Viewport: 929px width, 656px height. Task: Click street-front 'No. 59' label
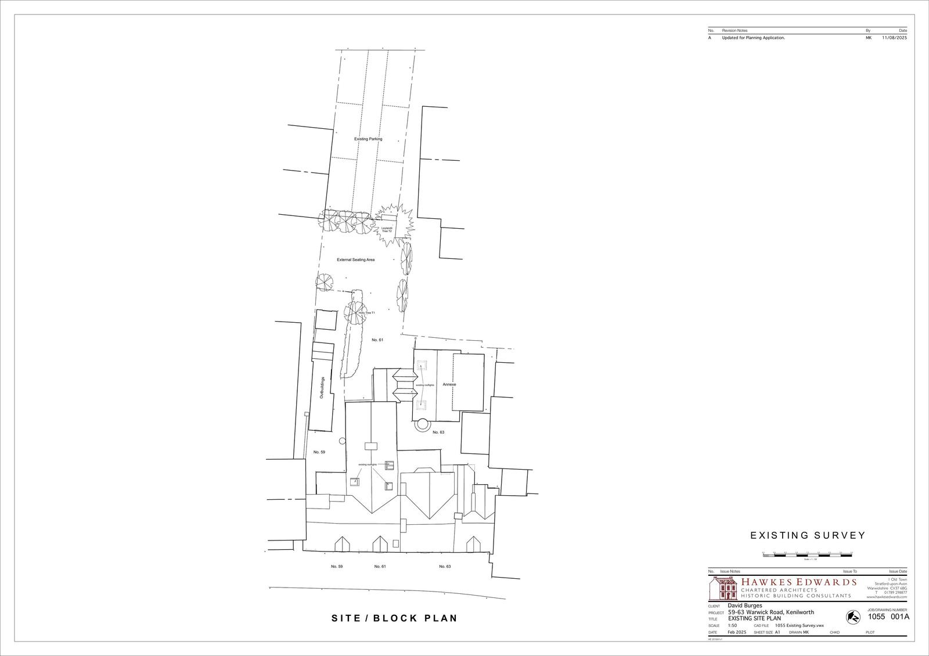(337, 566)
